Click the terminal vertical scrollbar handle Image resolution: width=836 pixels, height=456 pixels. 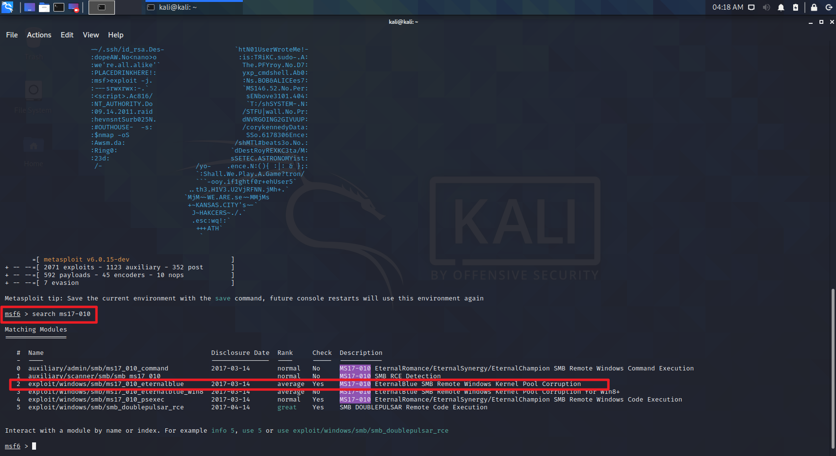pyautogui.click(x=833, y=369)
